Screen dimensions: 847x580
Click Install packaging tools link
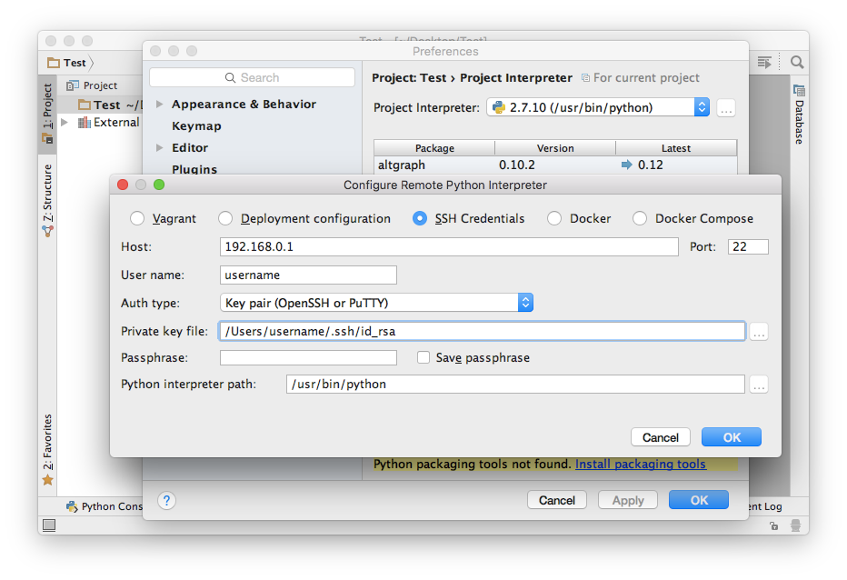tap(640, 464)
